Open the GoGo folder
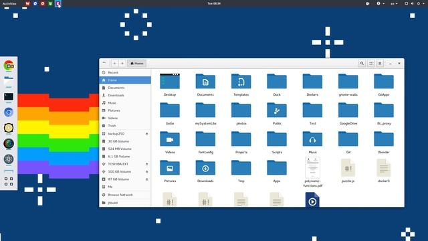This screenshot has height=241, width=428. [x=169, y=113]
